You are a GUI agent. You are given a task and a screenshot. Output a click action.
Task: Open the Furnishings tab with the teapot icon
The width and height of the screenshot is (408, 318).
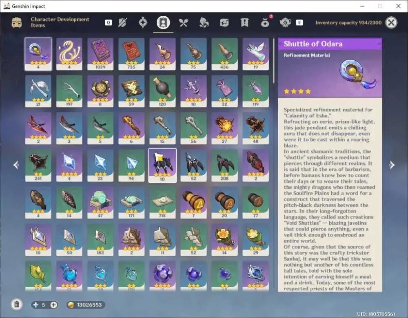point(285,22)
